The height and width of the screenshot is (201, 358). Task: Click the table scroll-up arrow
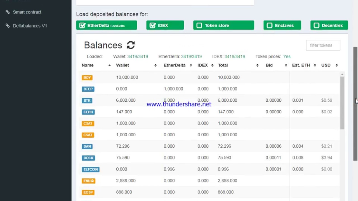(342, 74)
